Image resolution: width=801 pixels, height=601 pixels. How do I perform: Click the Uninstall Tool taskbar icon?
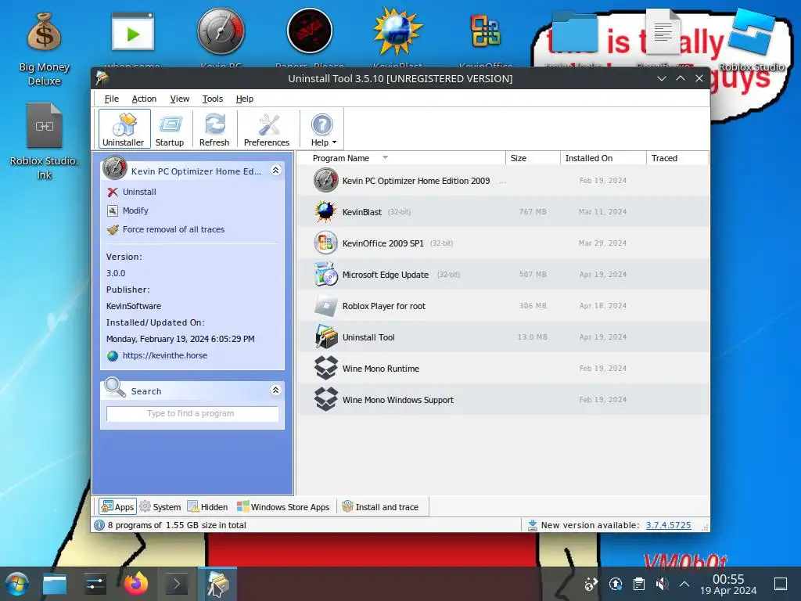(217, 584)
